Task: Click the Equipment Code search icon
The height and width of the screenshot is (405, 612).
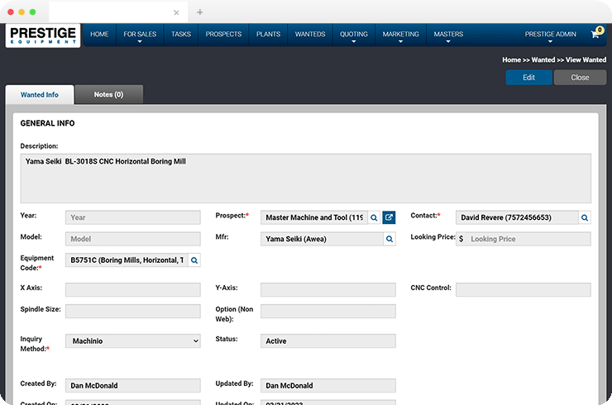Action: (194, 260)
